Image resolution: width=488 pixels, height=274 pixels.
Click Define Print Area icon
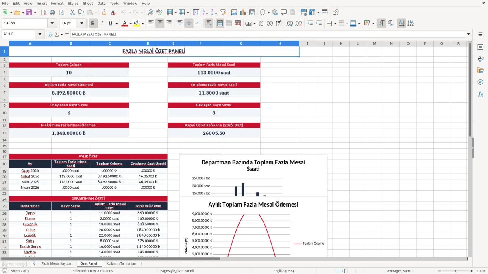tap(304, 13)
